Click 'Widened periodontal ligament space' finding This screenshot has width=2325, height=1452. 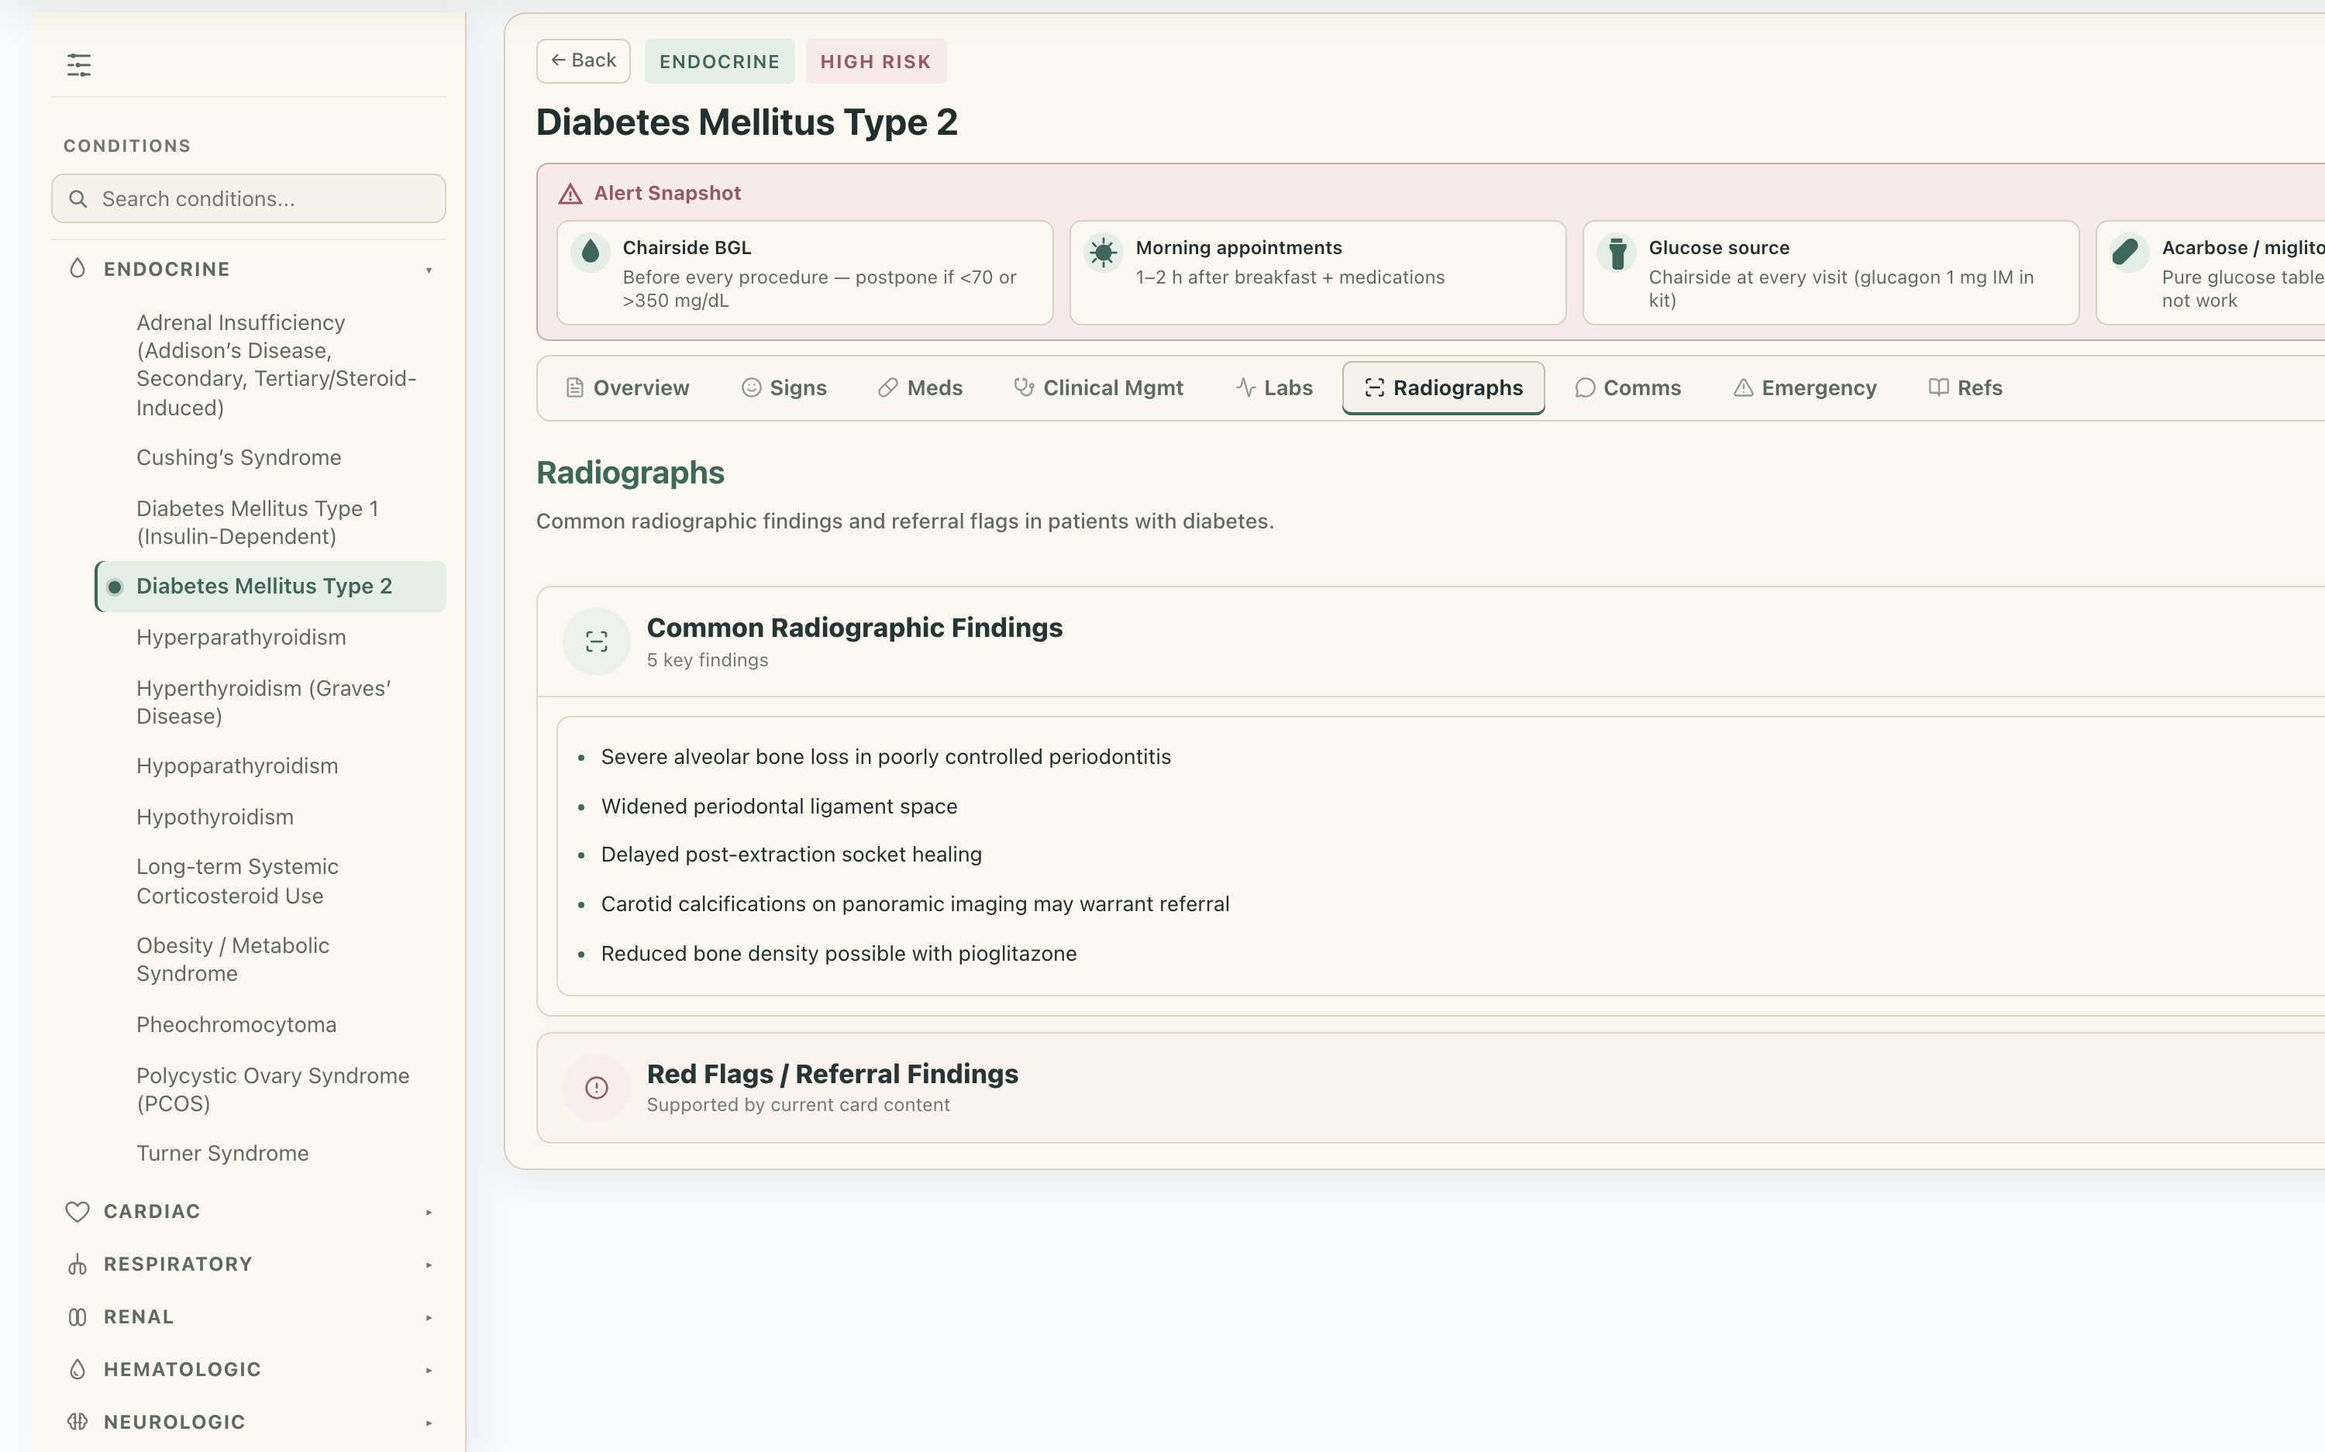779,807
